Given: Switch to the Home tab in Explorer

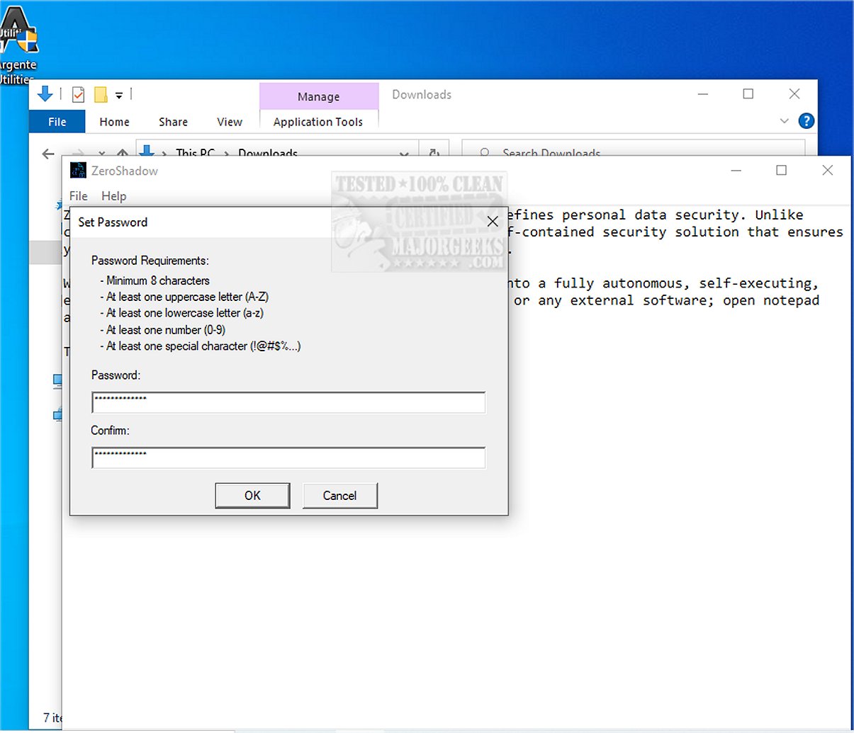Looking at the screenshot, I should [x=114, y=122].
